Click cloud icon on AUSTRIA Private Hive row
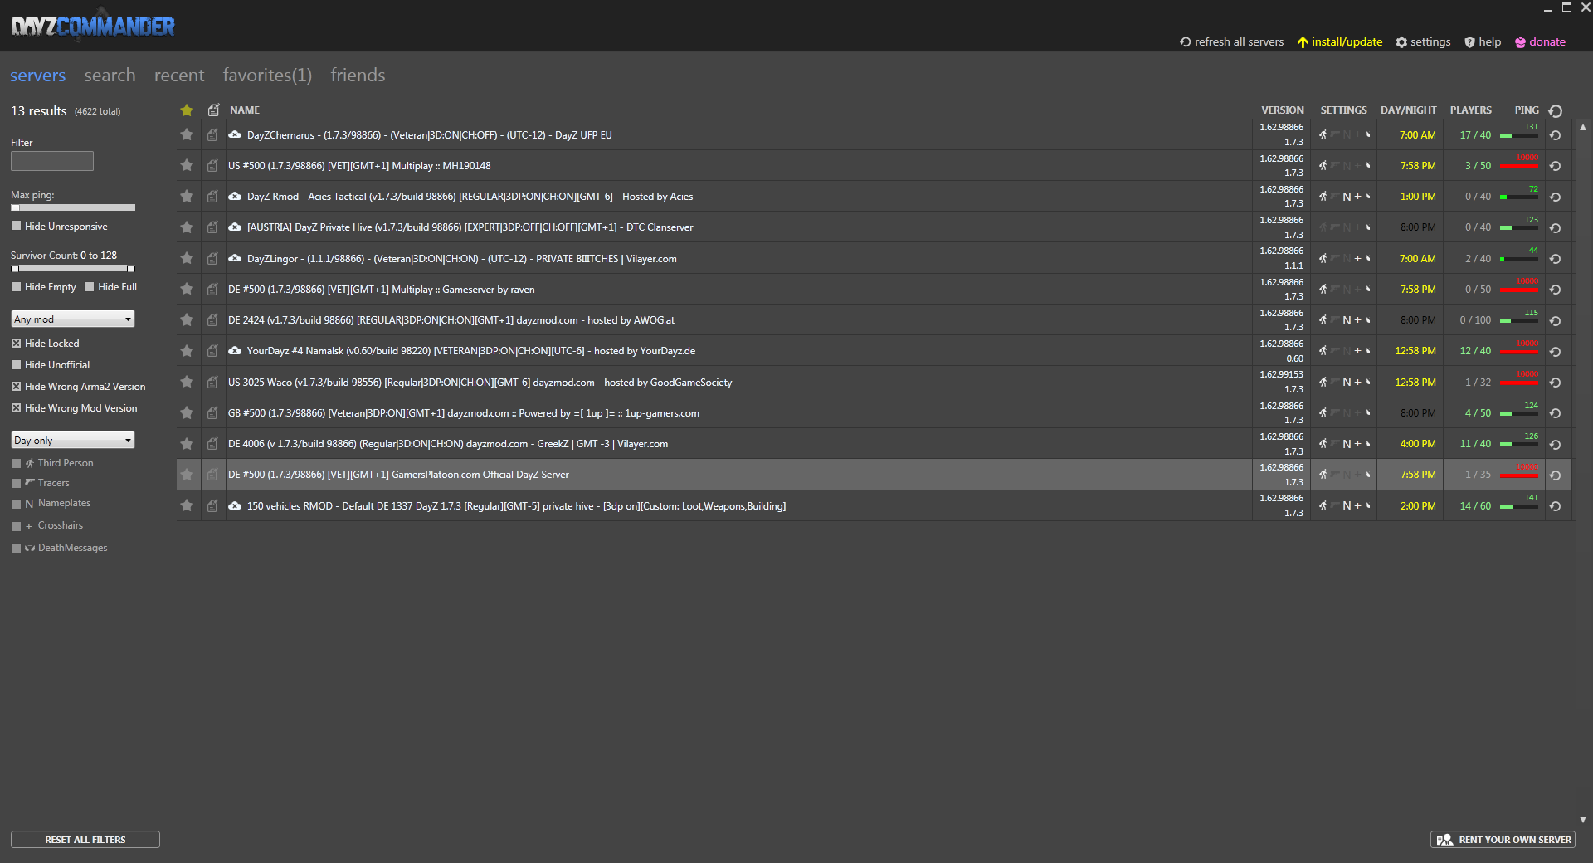 [235, 227]
